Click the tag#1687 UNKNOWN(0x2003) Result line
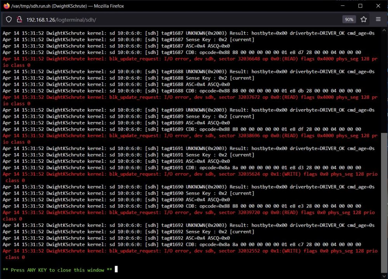 tap(189, 33)
